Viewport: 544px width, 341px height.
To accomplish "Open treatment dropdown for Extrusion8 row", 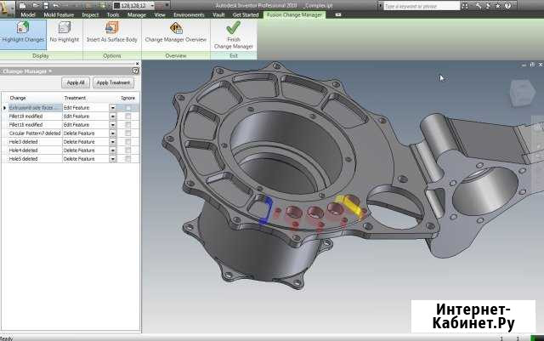I will (x=113, y=108).
